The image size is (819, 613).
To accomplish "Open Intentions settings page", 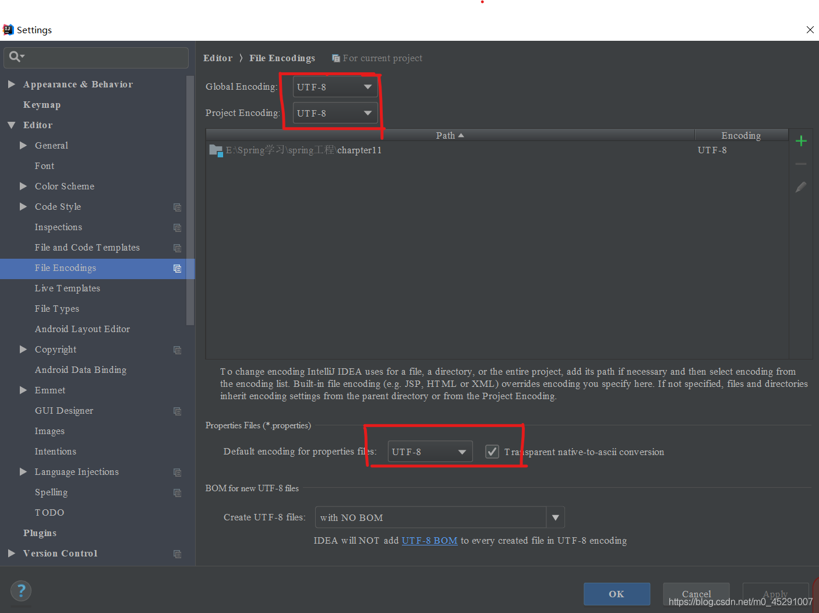I will tap(55, 452).
